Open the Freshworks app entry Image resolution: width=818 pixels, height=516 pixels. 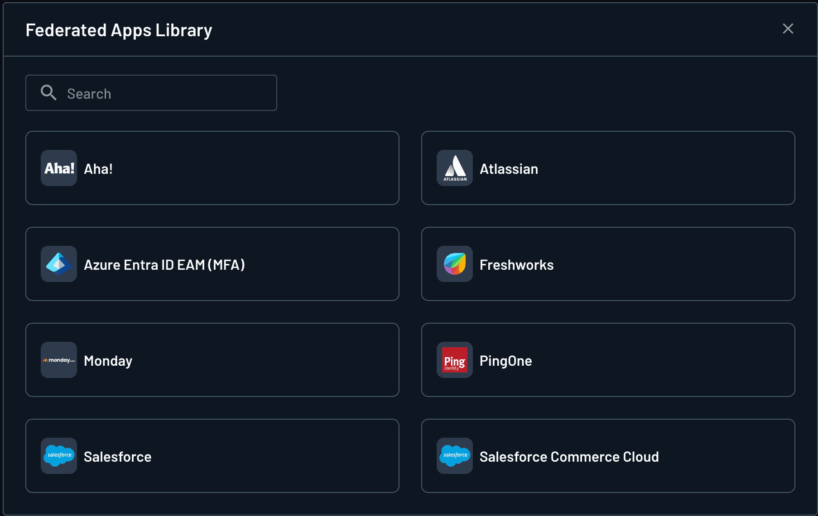(x=608, y=264)
